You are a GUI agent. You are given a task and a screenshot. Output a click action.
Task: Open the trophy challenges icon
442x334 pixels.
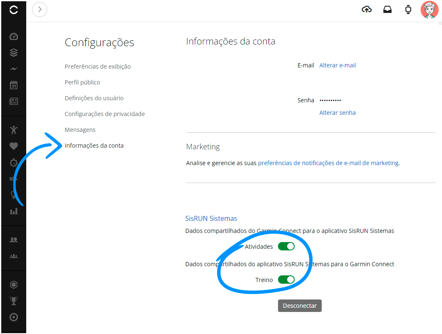coord(14,301)
